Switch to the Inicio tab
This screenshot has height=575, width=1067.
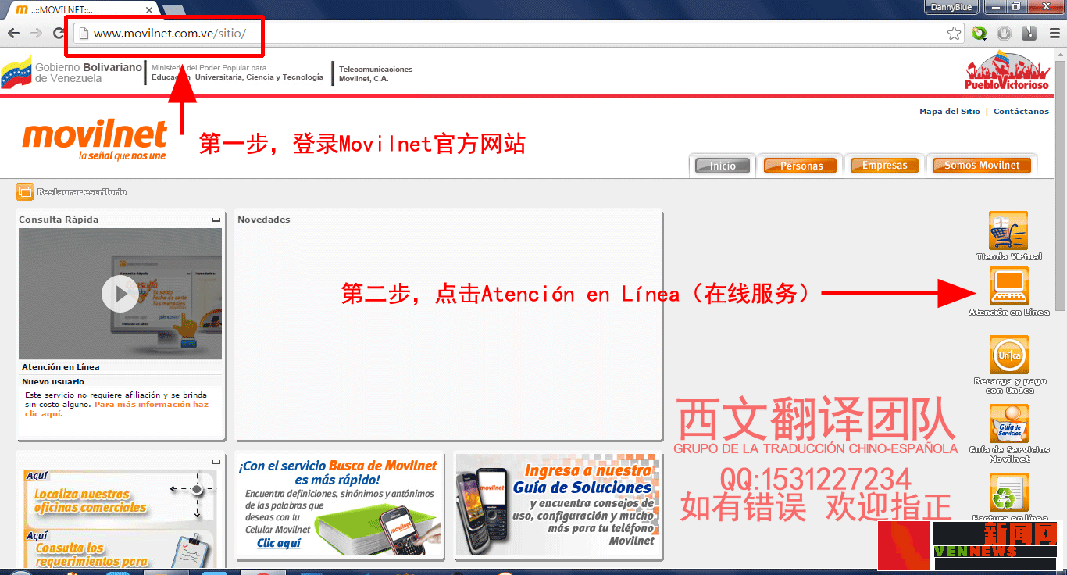pyautogui.click(x=723, y=166)
